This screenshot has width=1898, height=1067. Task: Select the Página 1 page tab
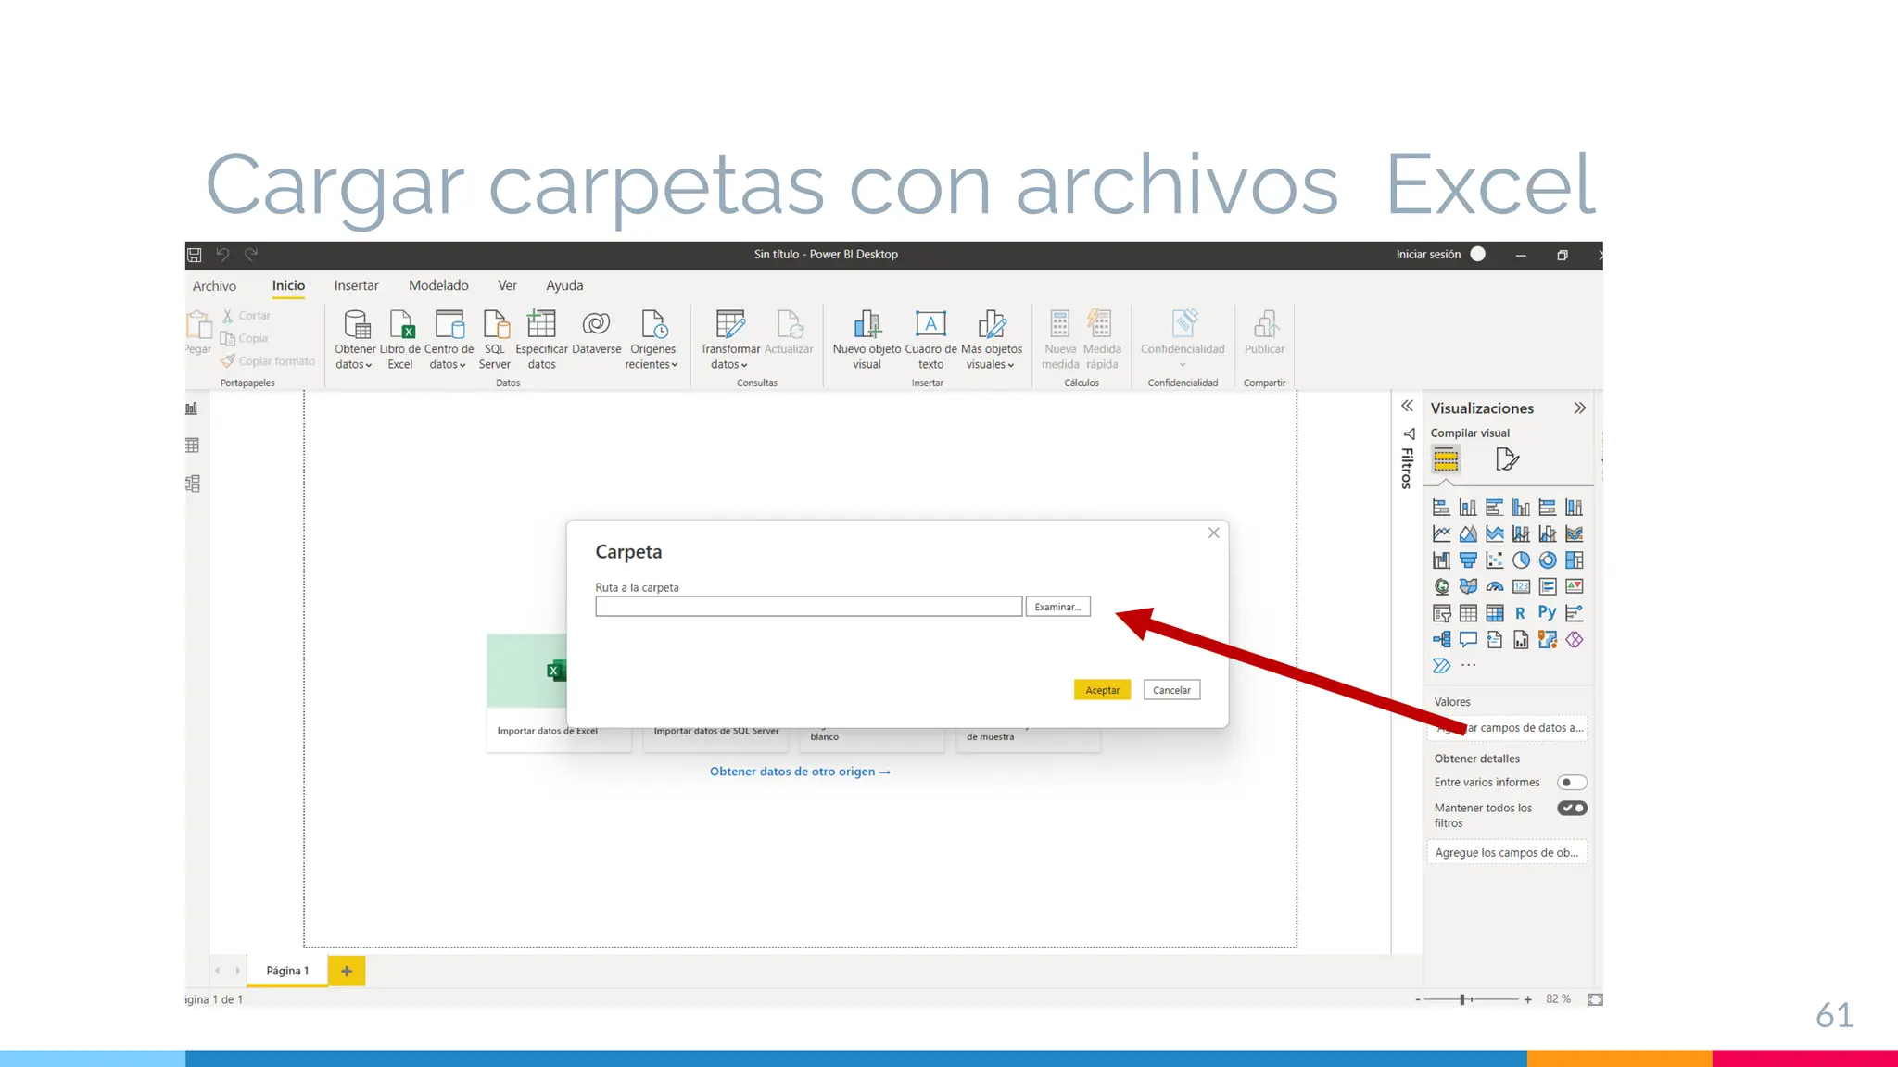click(x=287, y=971)
